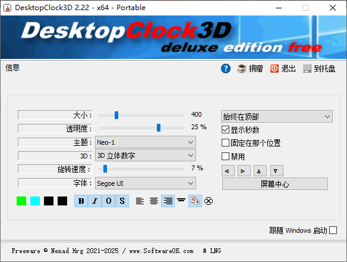The height and width of the screenshot is (262, 347).
Task: Check the 固定在那个位置 checkbox
Action: click(x=225, y=143)
